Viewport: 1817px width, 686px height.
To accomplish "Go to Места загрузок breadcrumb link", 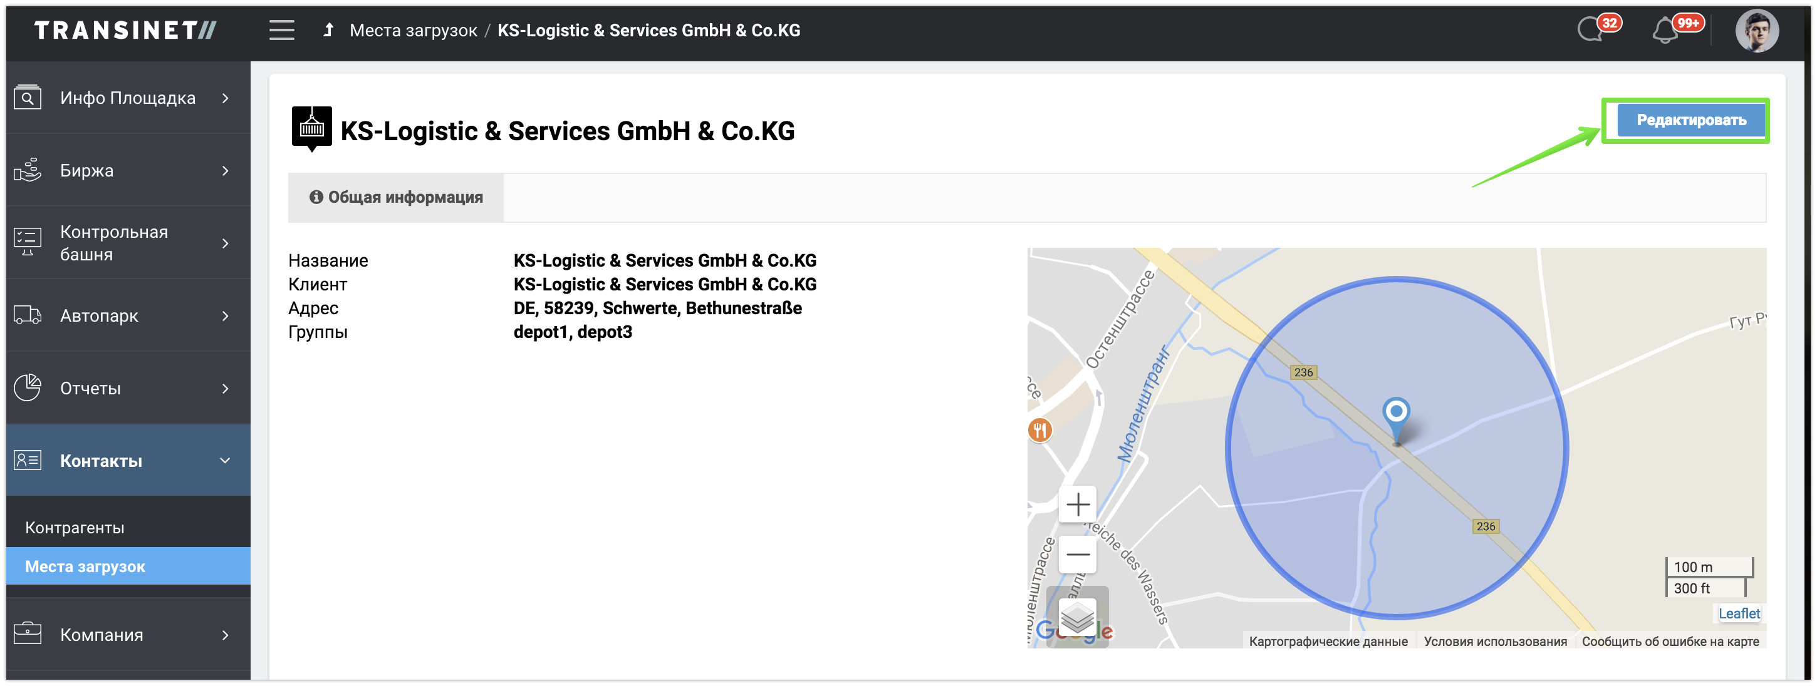I will click(x=414, y=30).
